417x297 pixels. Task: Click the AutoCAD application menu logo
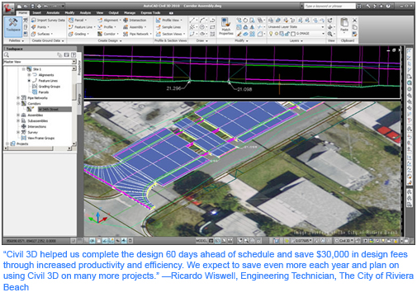pos(9,9)
